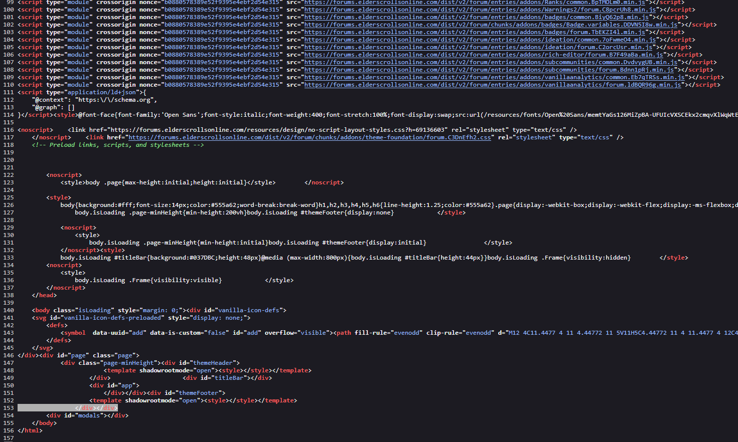Click the template shadowrootmode line under themeFooter
This screenshot has height=442, width=738.
193,400
